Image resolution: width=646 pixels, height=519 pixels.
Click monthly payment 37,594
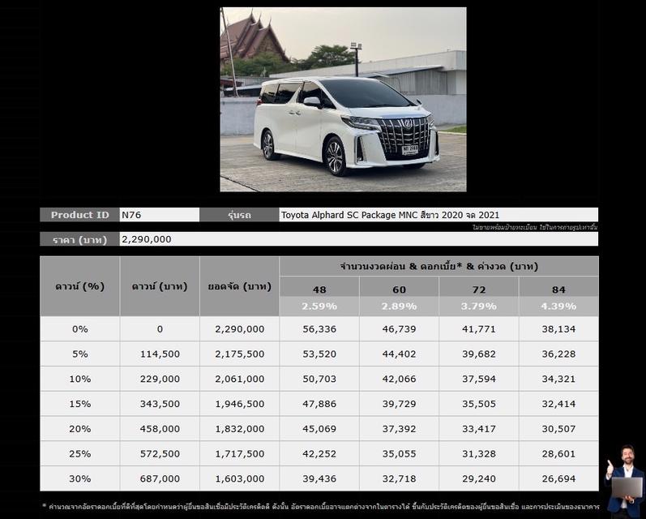click(x=479, y=379)
